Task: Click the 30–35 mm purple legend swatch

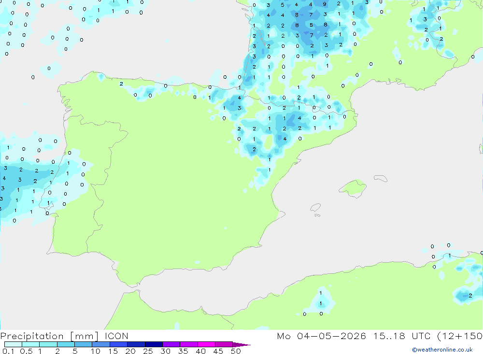Action: [171, 344]
